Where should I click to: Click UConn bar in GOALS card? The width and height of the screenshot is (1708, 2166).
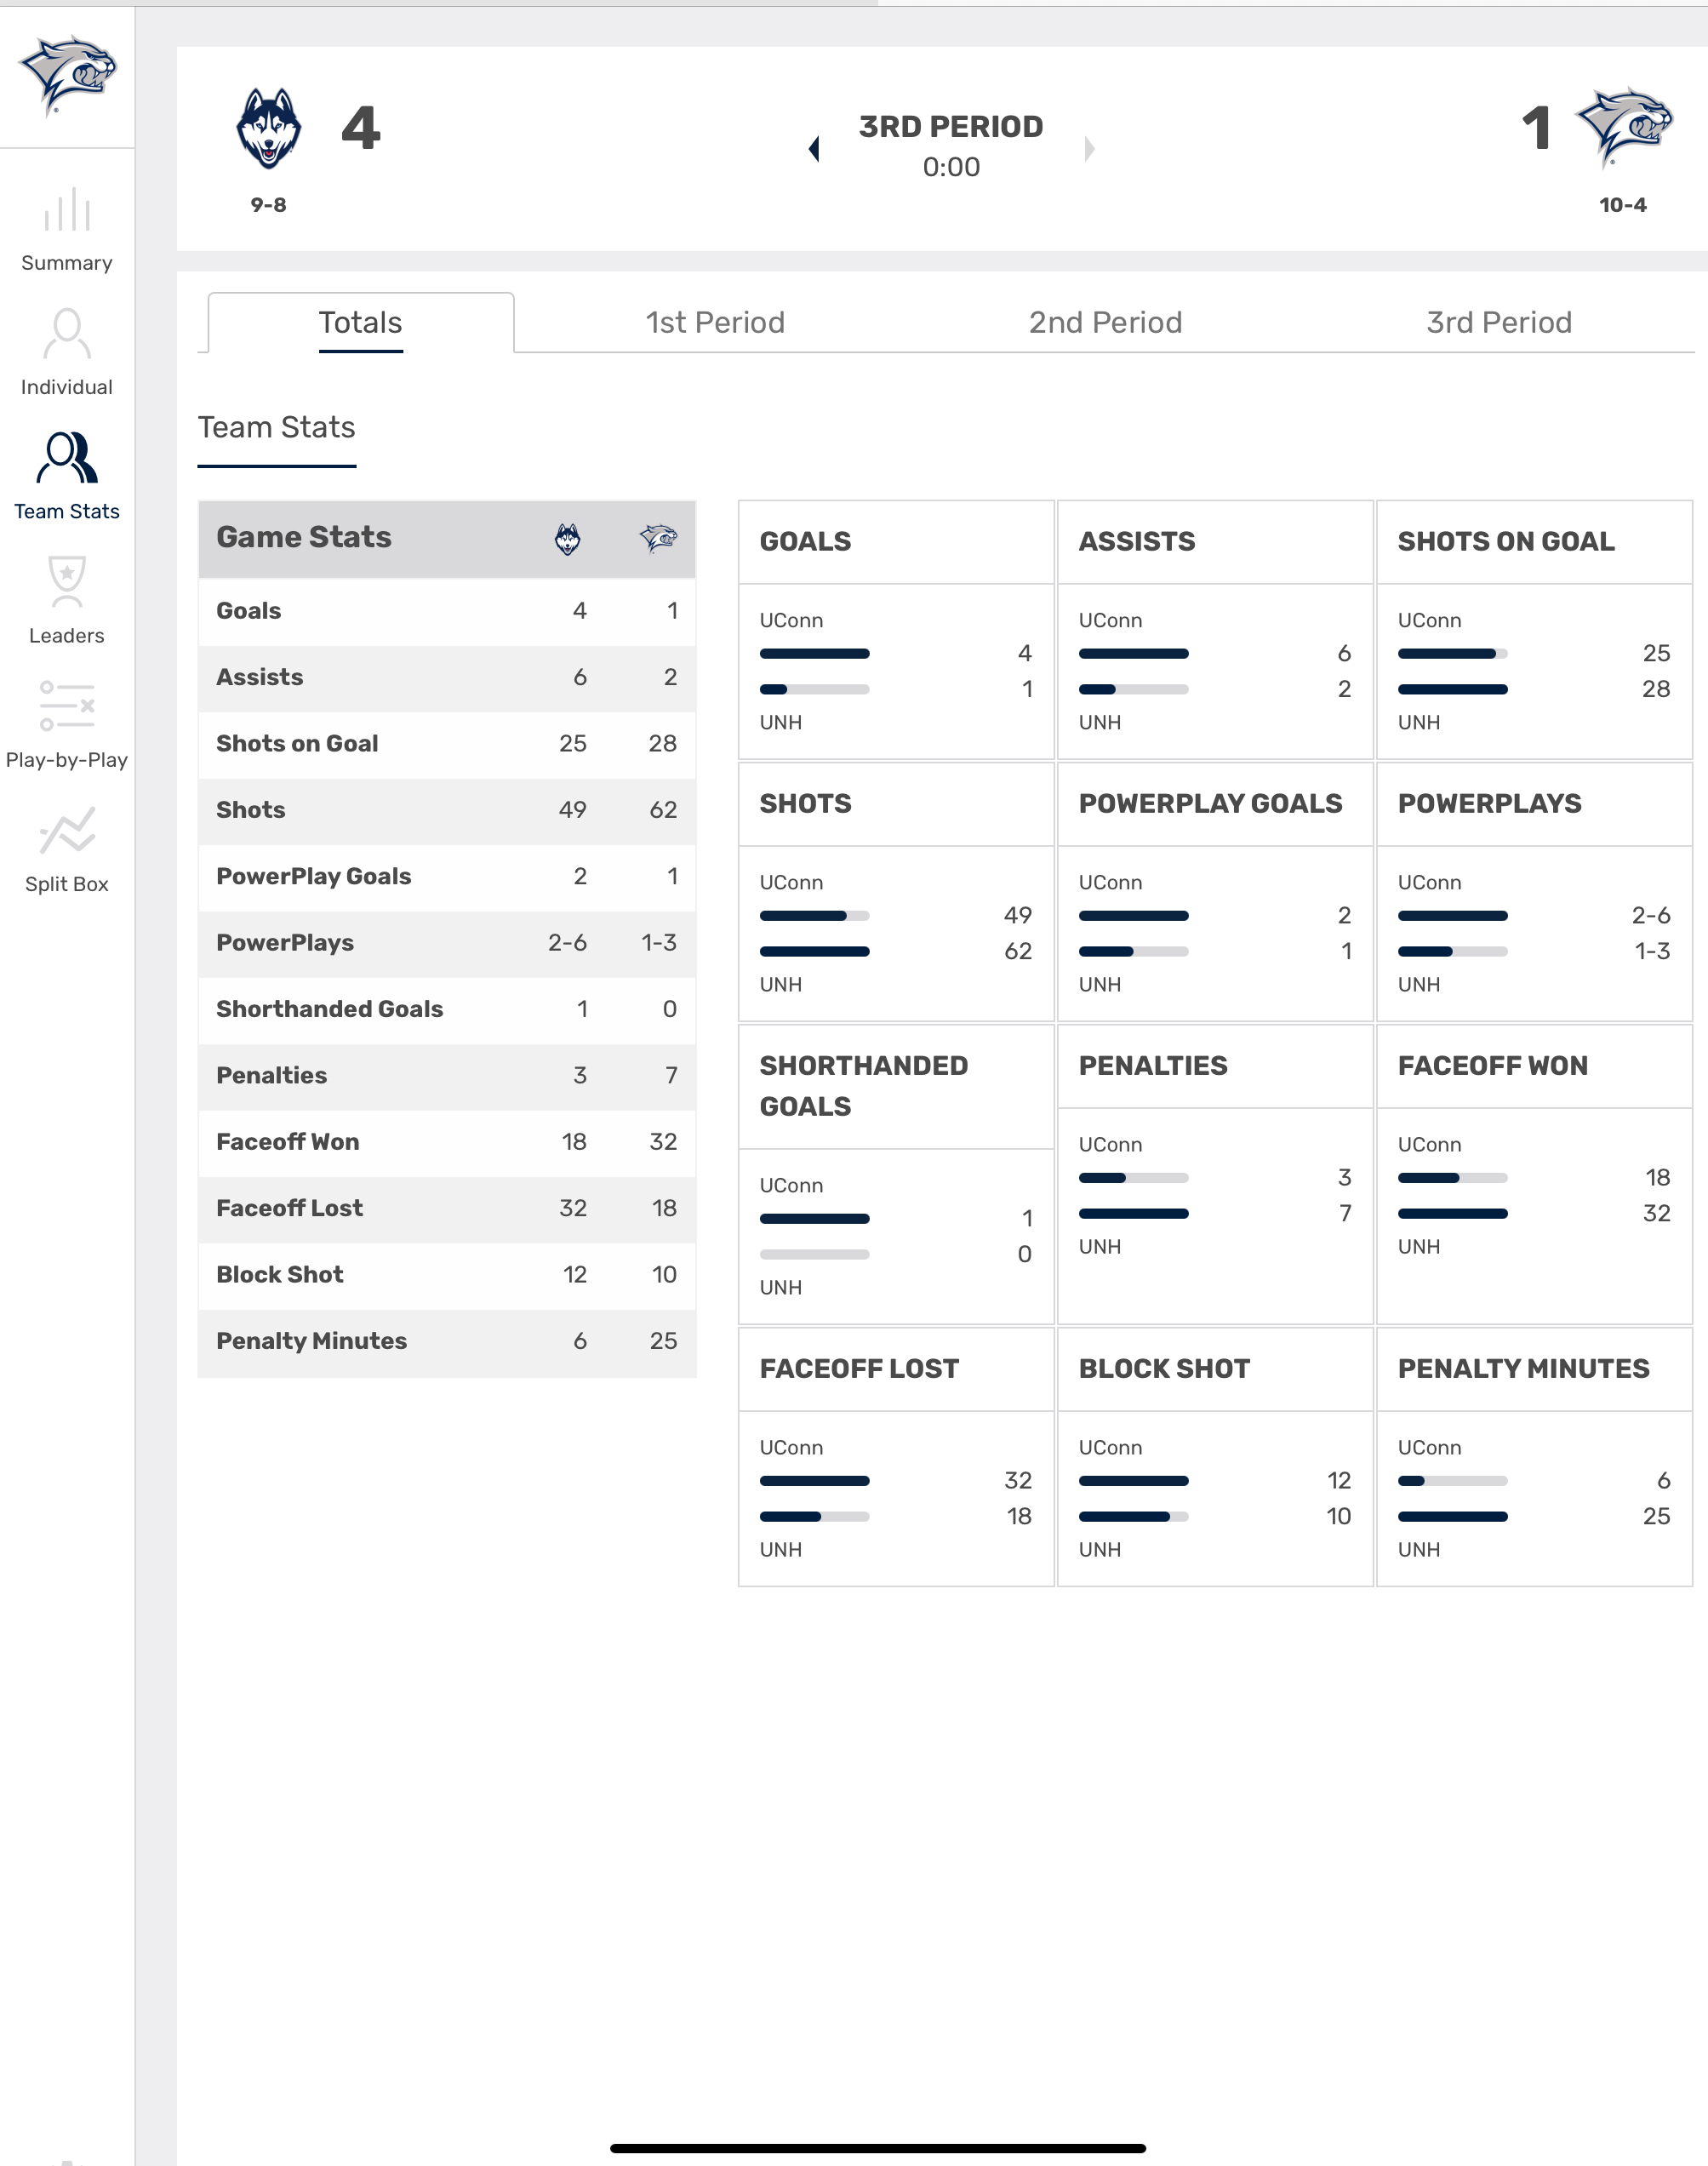click(x=814, y=654)
